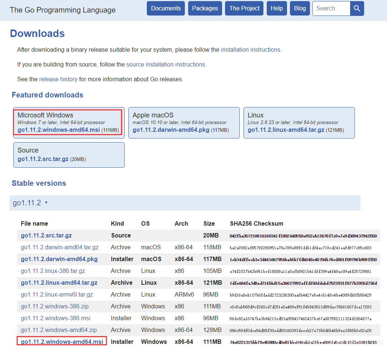
Task: Open the Documents menu
Action: (166, 8)
